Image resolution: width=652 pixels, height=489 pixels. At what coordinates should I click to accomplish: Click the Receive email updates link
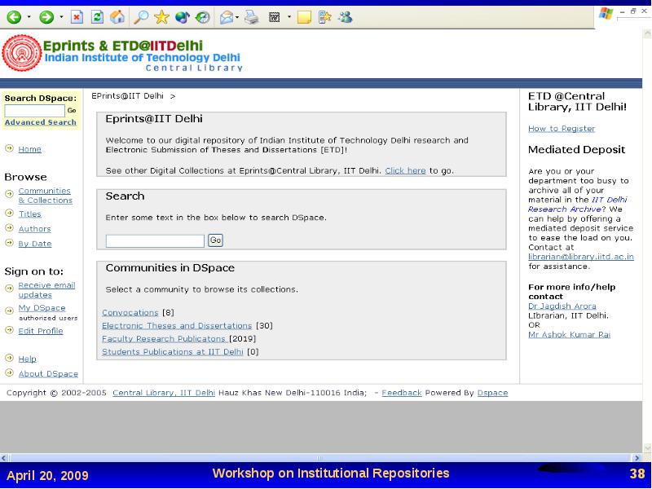(x=46, y=290)
